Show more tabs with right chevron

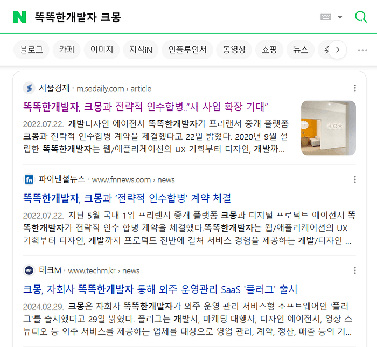[338, 50]
